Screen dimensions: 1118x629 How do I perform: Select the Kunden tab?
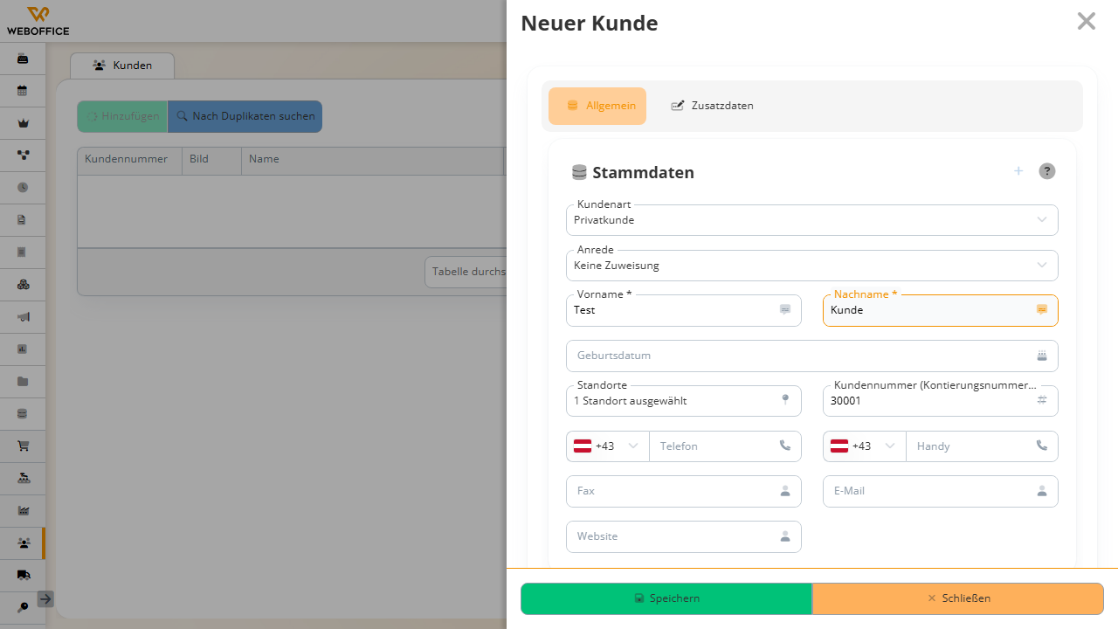(122, 66)
